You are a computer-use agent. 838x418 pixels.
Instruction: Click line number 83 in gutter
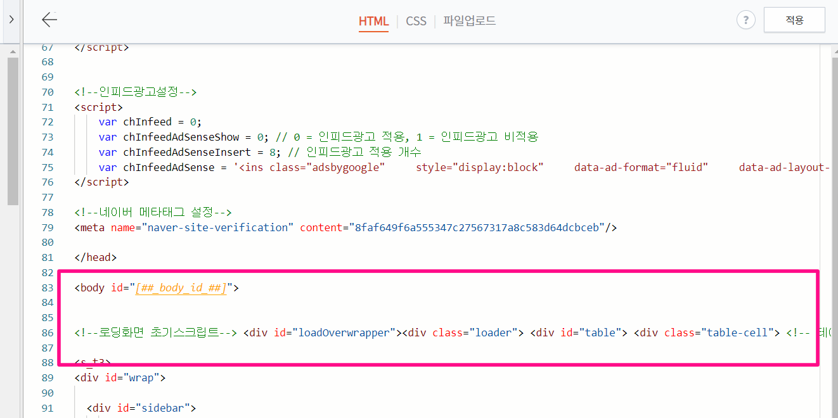point(47,288)
